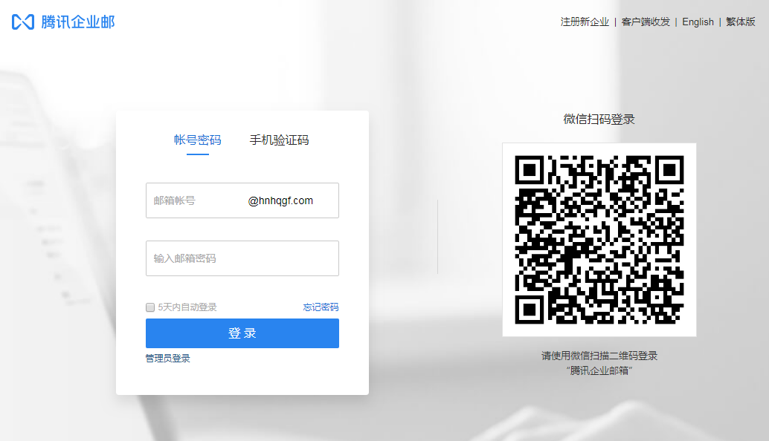Select the 帐号密码 login tab
This screenshot has width=769, height=441.
click(x=198, y=140)
